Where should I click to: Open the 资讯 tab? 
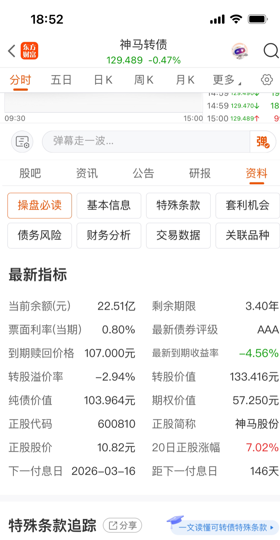tap(87, 173)
